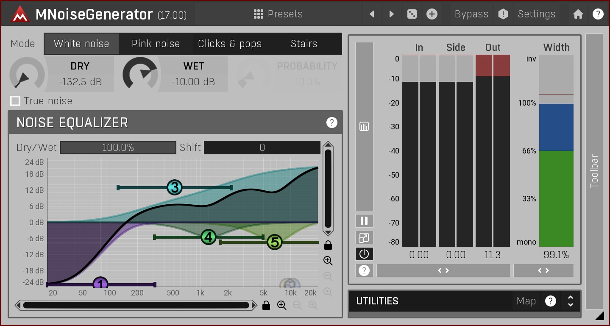
Task: Click the meter power button icon
Action: (364, 254)
